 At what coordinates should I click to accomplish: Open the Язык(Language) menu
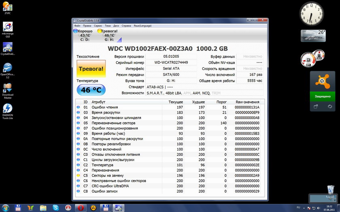142,26
